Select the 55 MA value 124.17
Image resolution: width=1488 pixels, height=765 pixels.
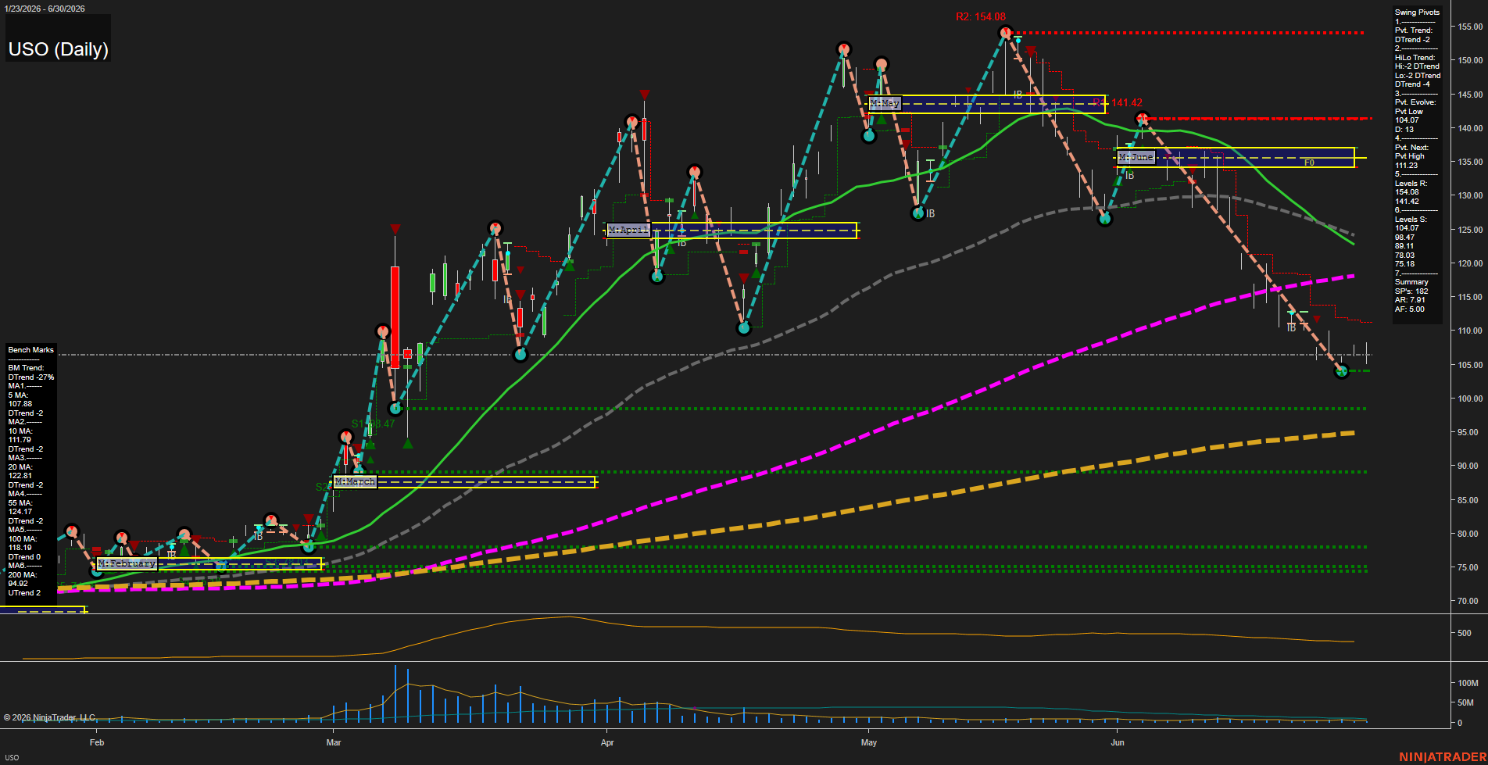pos(20,512)
